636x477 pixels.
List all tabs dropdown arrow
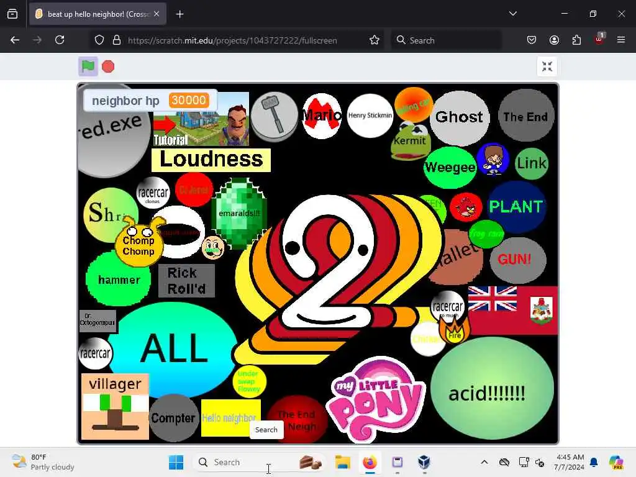tap(512, 14)
